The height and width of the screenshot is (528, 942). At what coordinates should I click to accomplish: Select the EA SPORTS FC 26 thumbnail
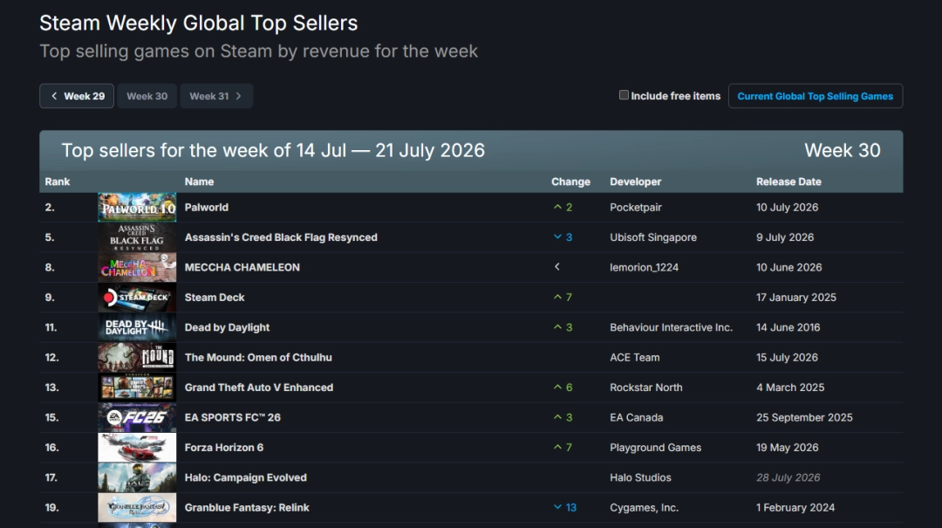(137, 418)
